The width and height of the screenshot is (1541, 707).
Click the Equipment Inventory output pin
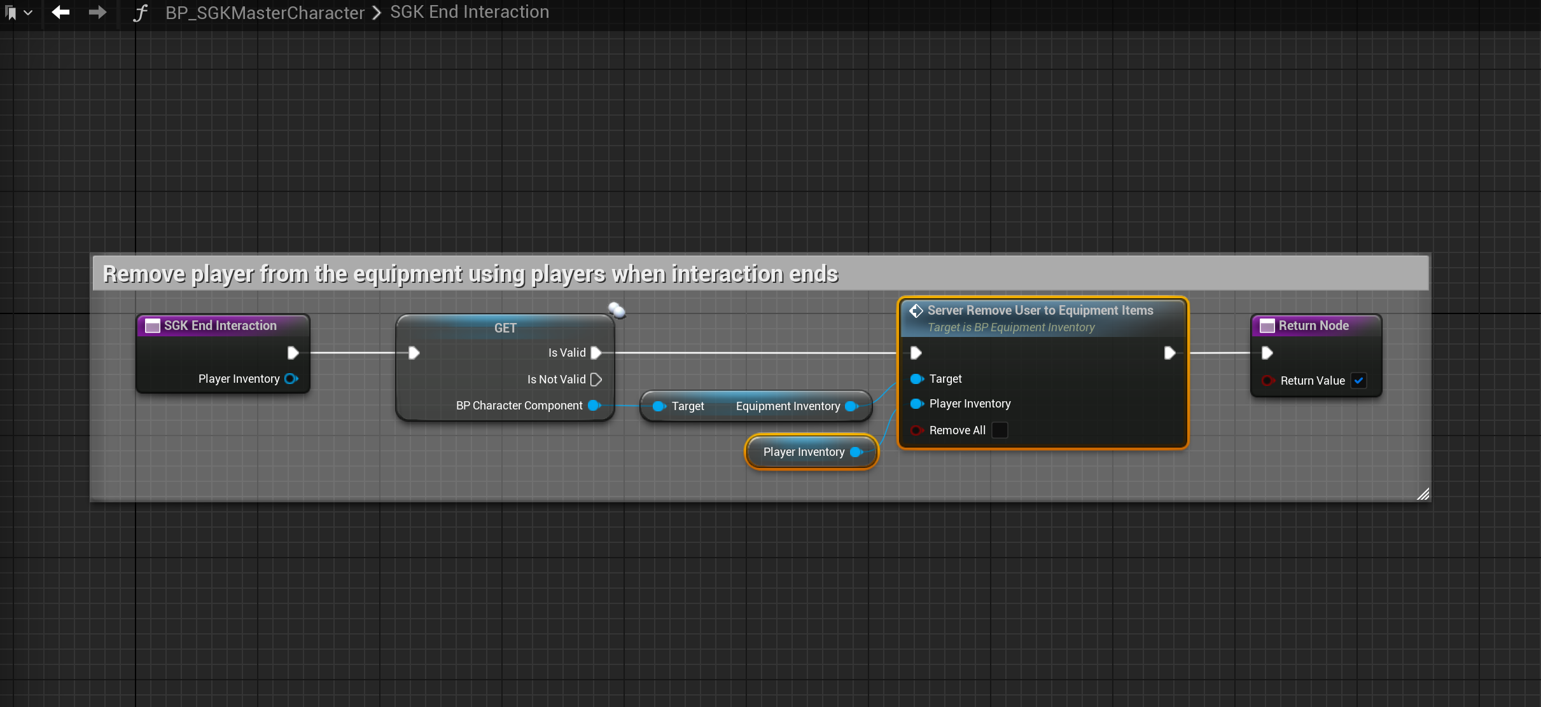[851, 406]
